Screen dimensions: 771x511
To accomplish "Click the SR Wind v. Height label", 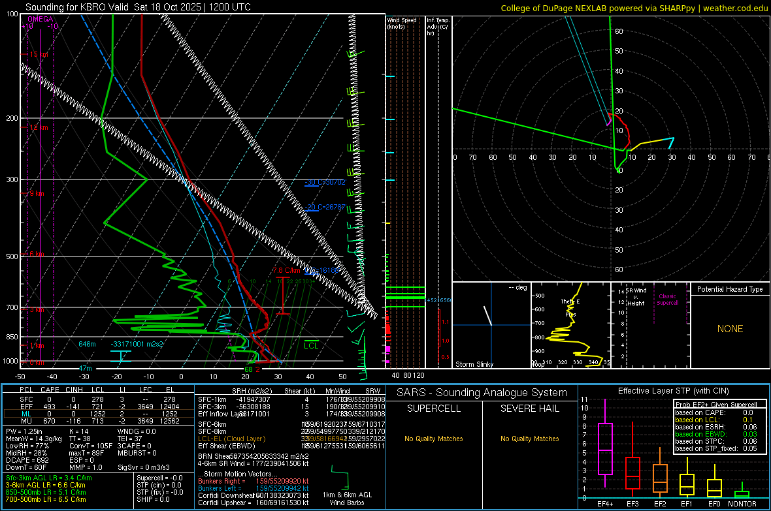I will pyautogui.click(x=636, y=297).
